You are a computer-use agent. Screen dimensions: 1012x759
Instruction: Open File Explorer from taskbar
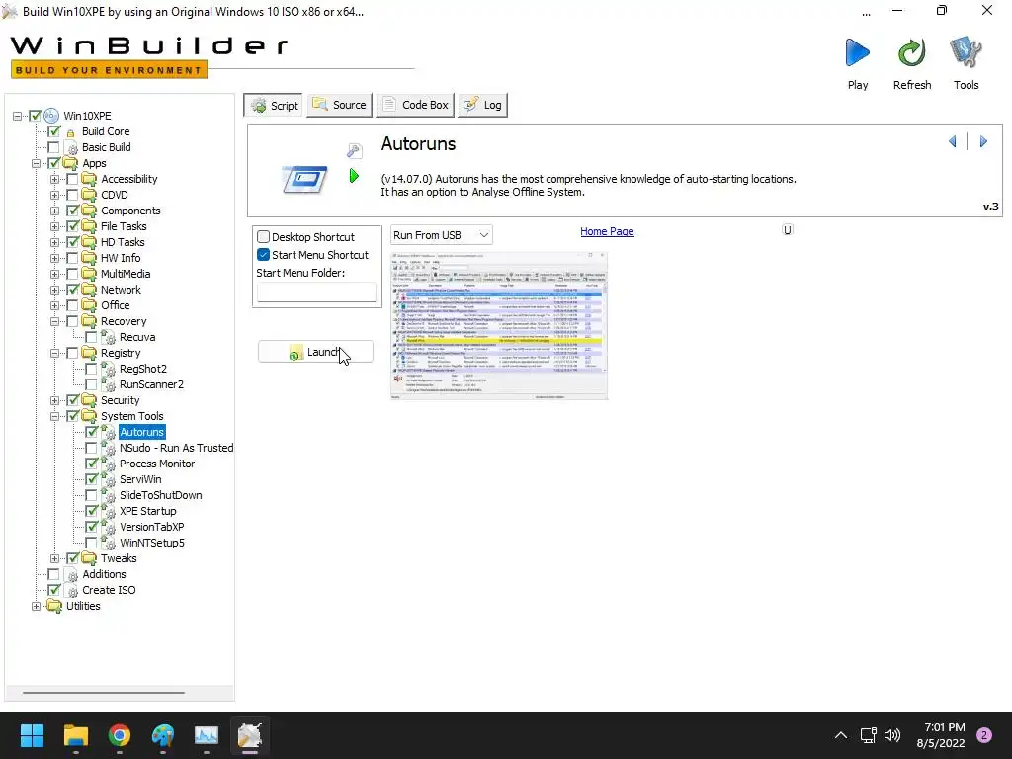tap(75, 735)
